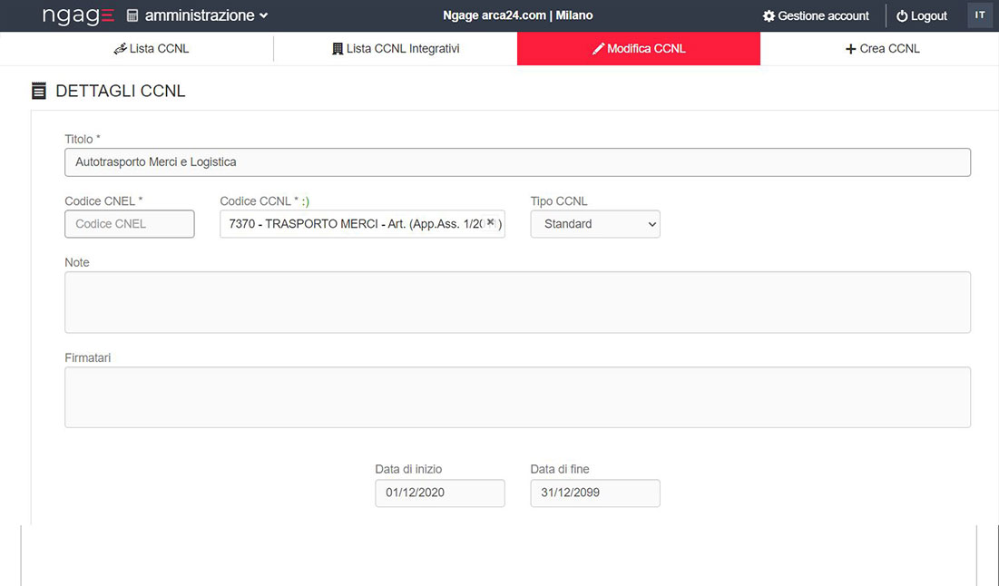Click the Gestione account gear icon
Viewport: 999px width, 586px height.
769,16
